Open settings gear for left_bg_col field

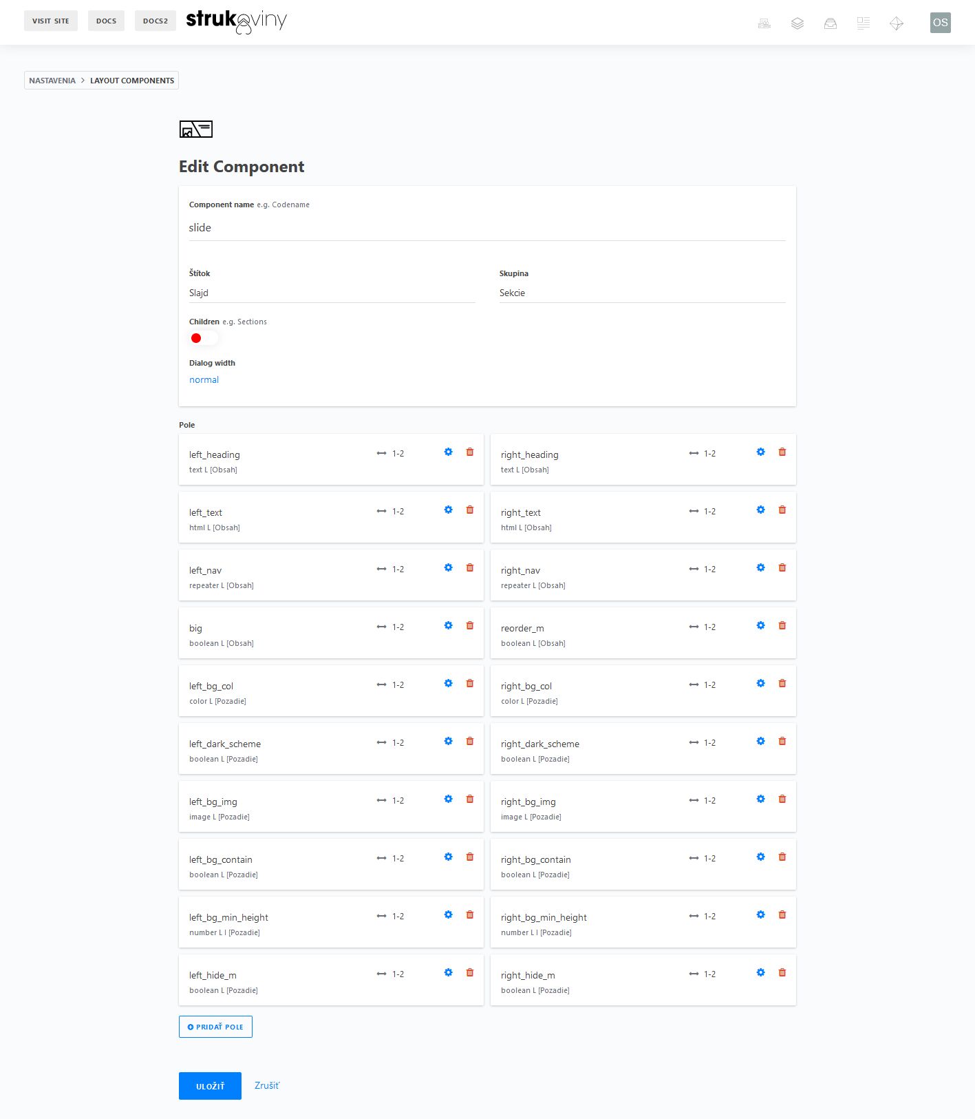pyautogui.click(x=449, y=683)
